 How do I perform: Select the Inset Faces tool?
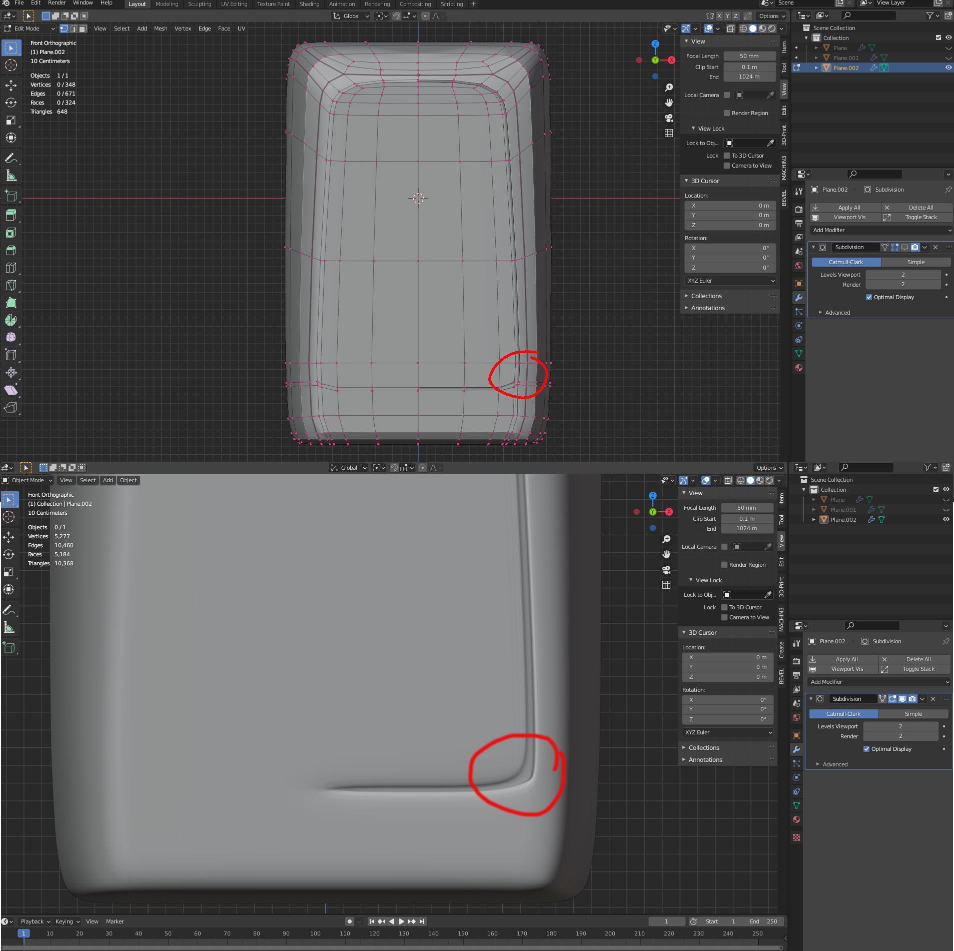[x=11, y=233]
